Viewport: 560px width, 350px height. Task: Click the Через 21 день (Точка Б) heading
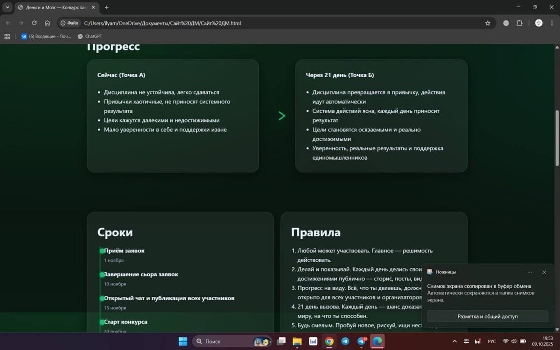tap(340, 75)
